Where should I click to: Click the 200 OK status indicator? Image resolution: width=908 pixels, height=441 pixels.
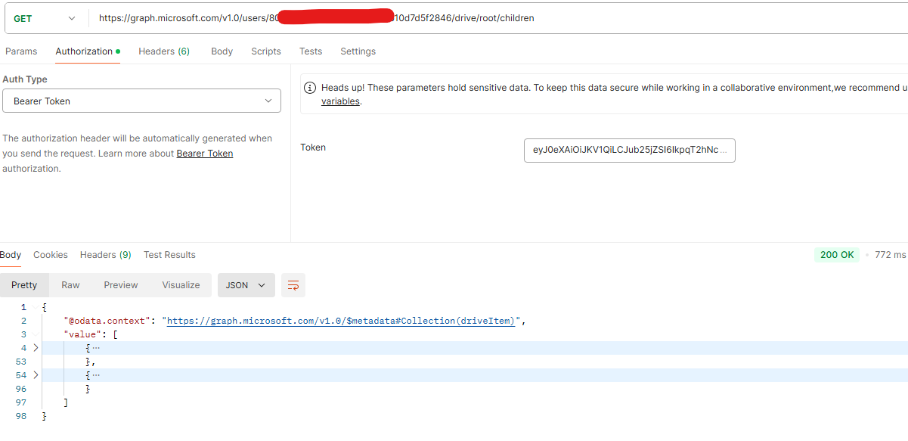[836, 254]
